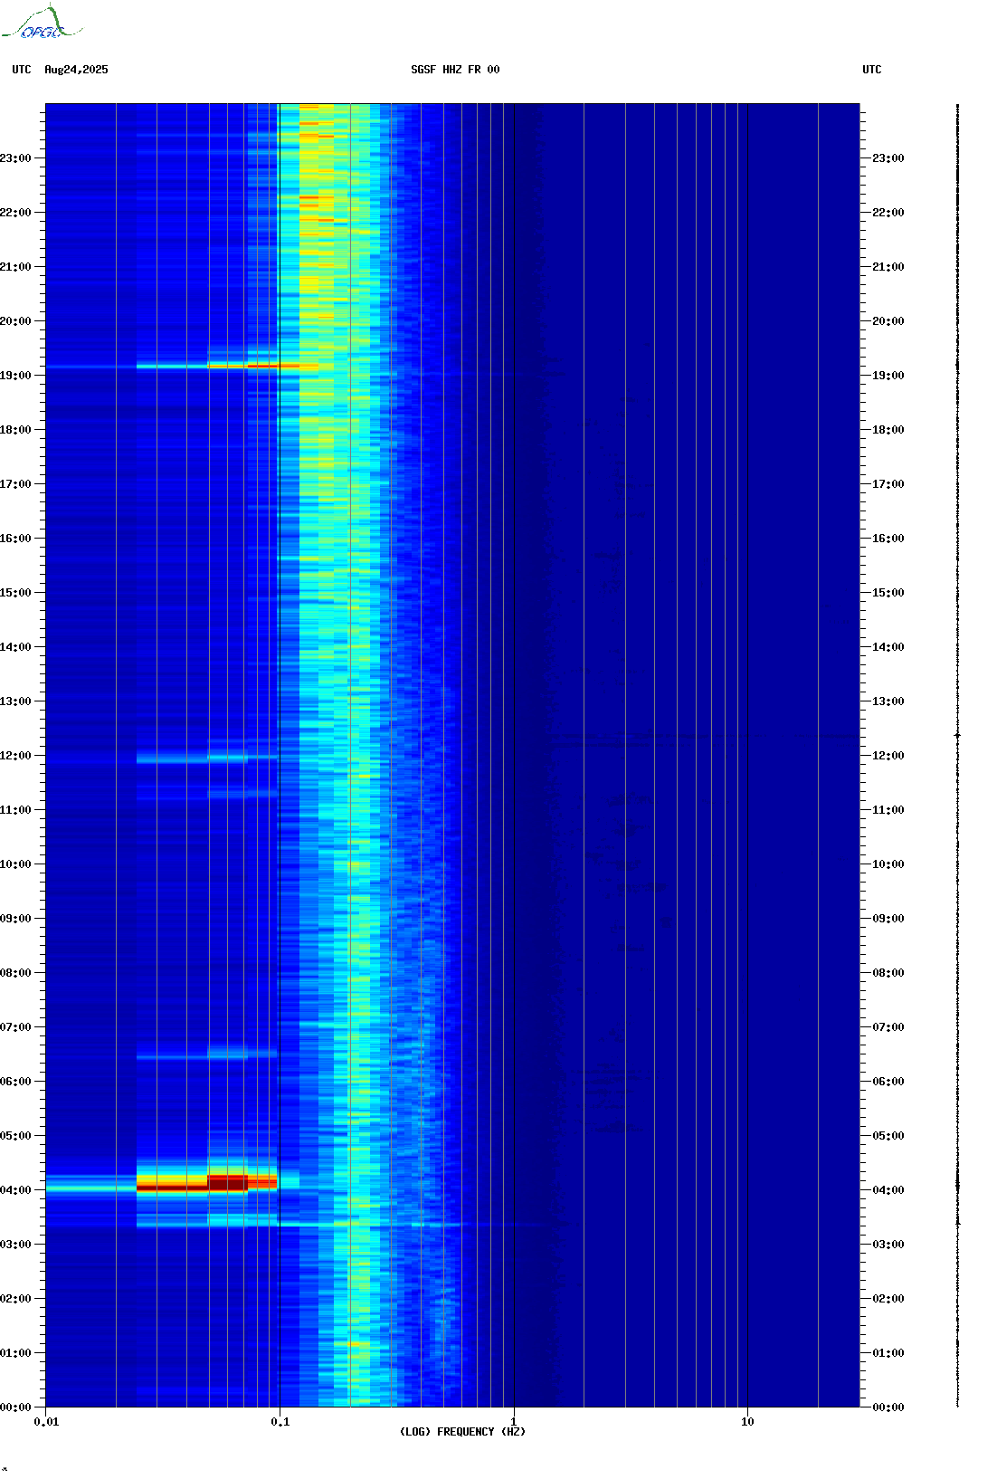Click 22:00 on the right time axis
This screenshot has height=1479, width=997.
888,213
